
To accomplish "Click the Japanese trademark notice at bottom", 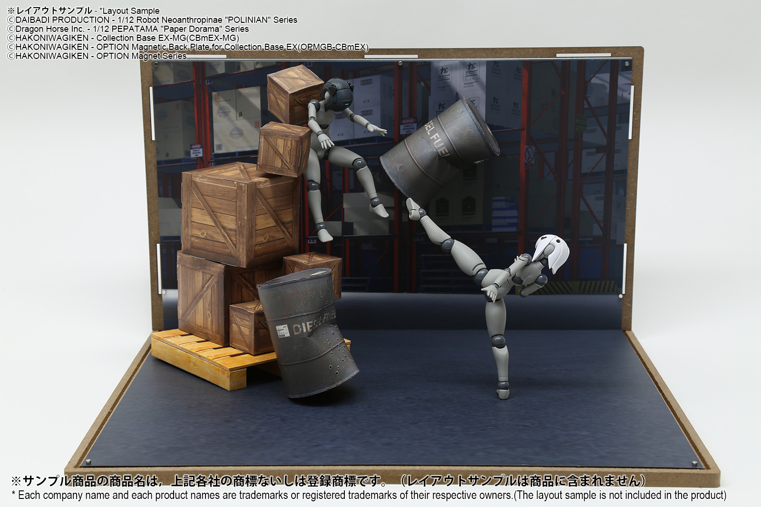I will 328,481.
